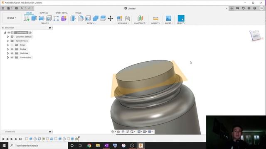Click the Save icon
This screenshot has width=266, height=149.
click(16, 8)
